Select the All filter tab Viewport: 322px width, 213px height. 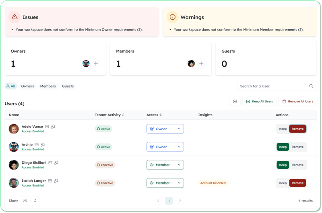click(11, 86)
